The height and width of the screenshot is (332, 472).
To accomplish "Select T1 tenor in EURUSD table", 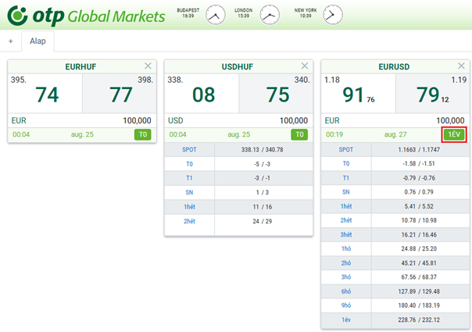I will (346, 178).
